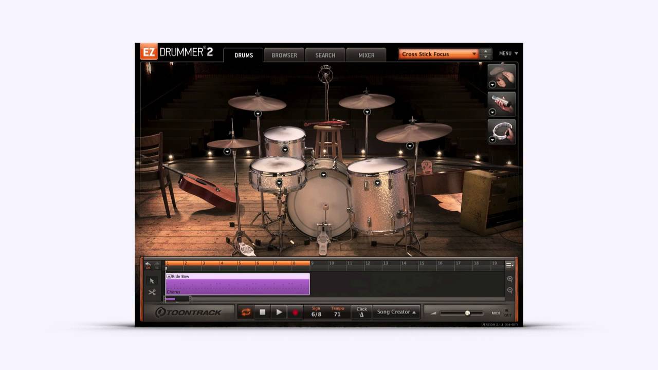Select the purple Chorus MIDI clip
Screen dimensions: 658x370
tap(237, 284)
